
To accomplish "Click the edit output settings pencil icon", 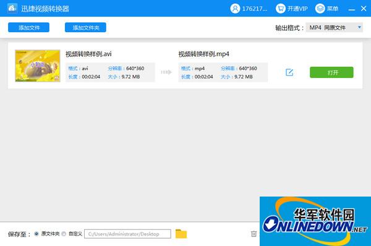I will tap(289, 72).
